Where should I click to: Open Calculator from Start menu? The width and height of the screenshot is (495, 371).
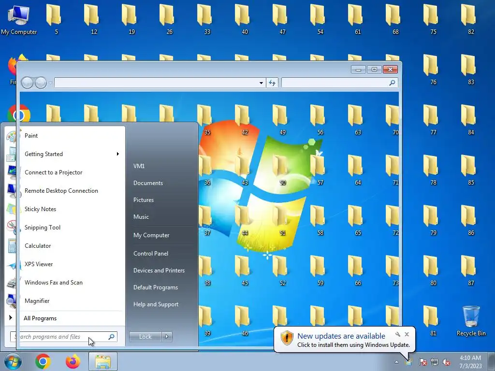[65, 246]
